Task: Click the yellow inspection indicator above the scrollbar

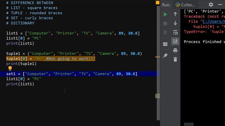Action: pos(157,2)
